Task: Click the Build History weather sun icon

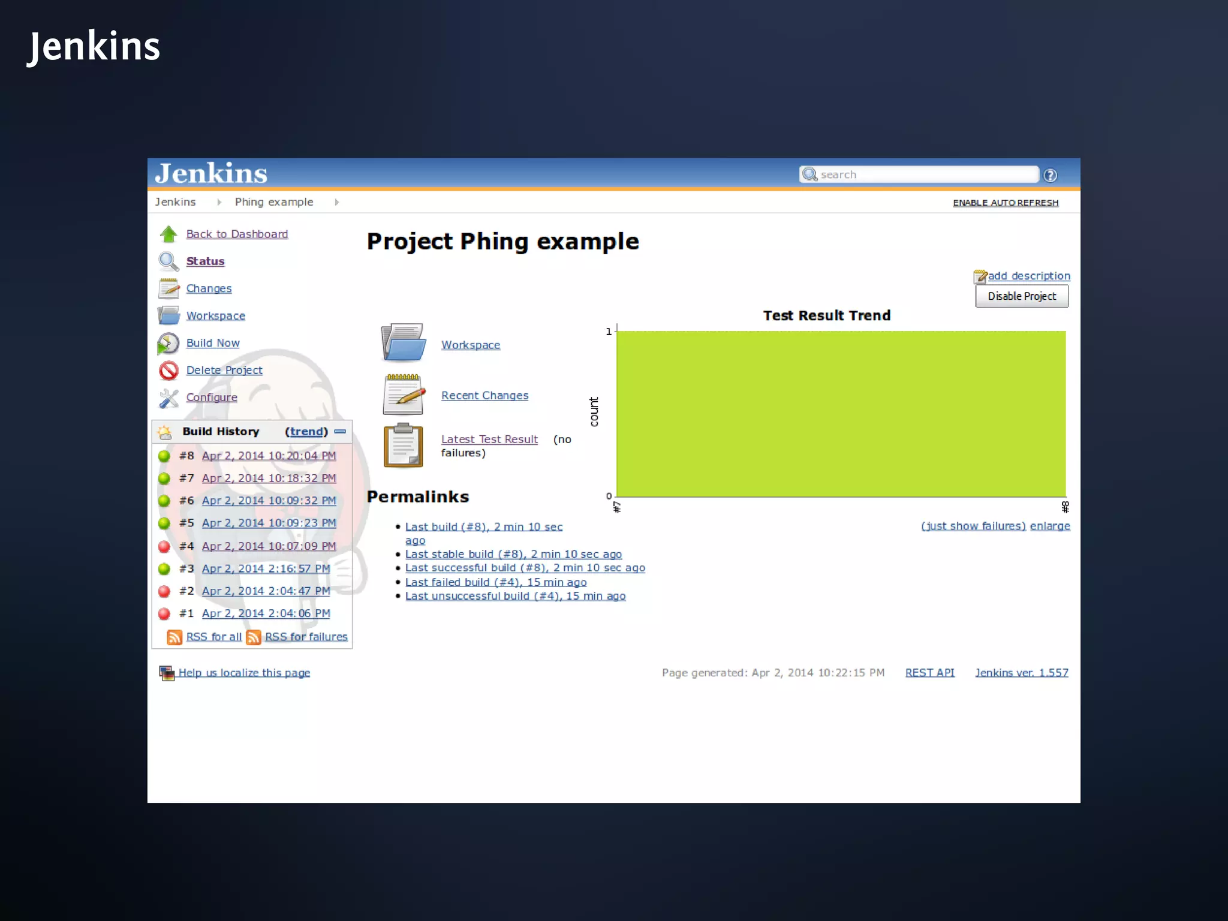Action: pyautogui.click(x=164, y=432)
